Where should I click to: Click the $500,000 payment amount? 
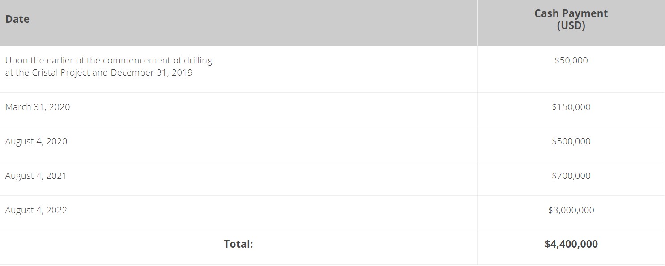tap(571, 141)
